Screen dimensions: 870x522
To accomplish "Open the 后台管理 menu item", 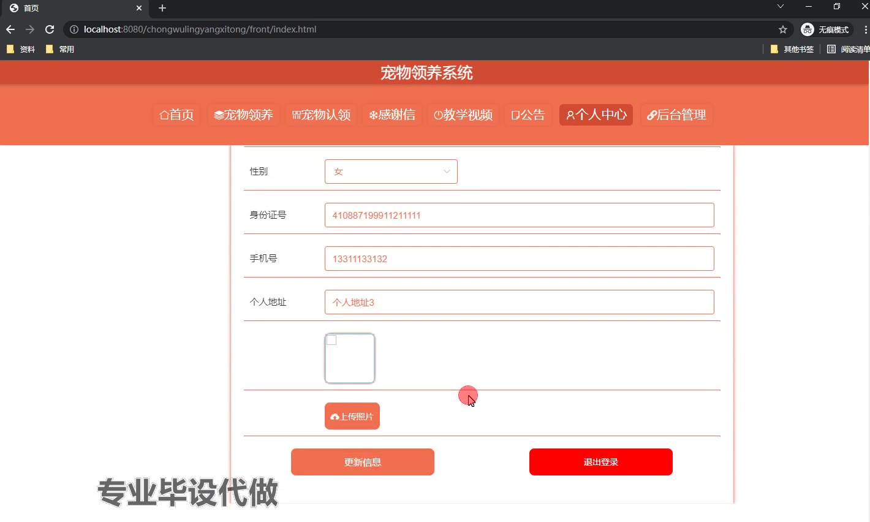I will [676, 115].
